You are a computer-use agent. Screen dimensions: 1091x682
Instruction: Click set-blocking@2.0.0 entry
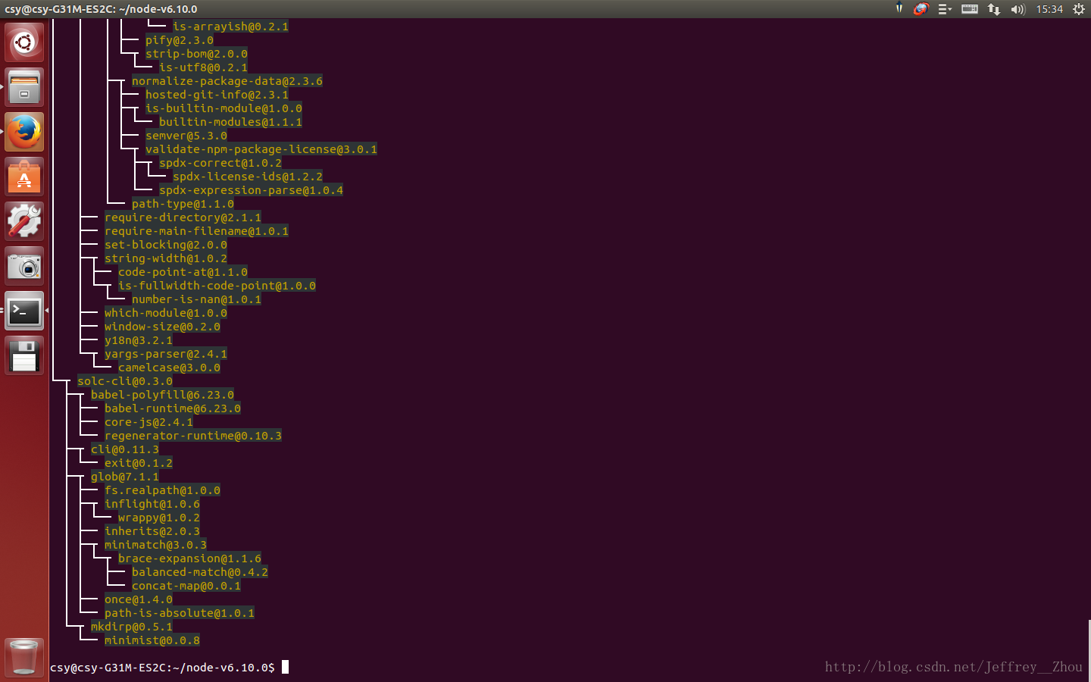tap(166, 245)
